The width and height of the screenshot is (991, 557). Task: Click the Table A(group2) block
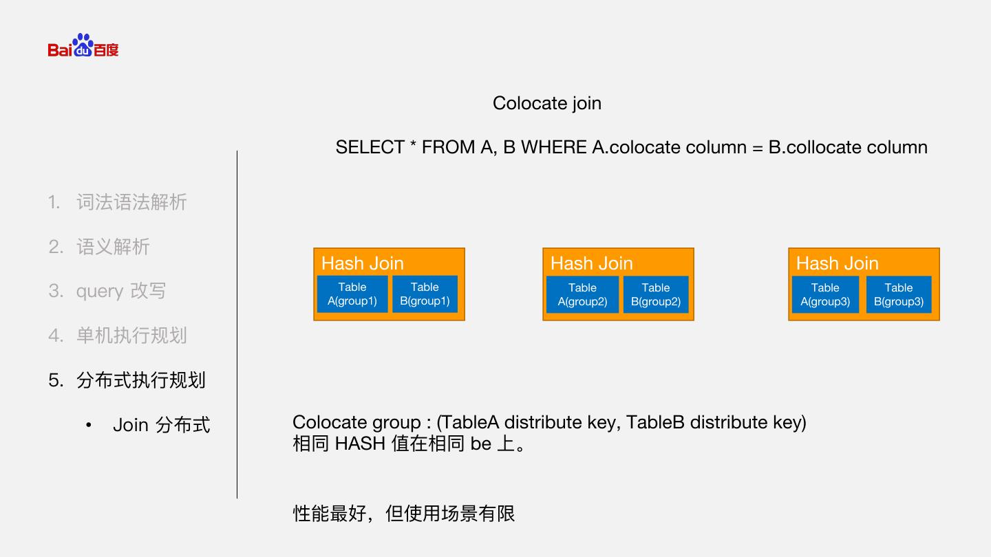click(582, 294)
